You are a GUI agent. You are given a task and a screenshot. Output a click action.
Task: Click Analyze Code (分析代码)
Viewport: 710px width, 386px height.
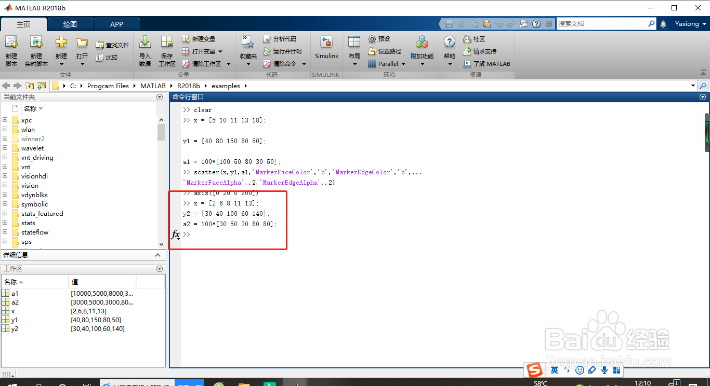280,39
